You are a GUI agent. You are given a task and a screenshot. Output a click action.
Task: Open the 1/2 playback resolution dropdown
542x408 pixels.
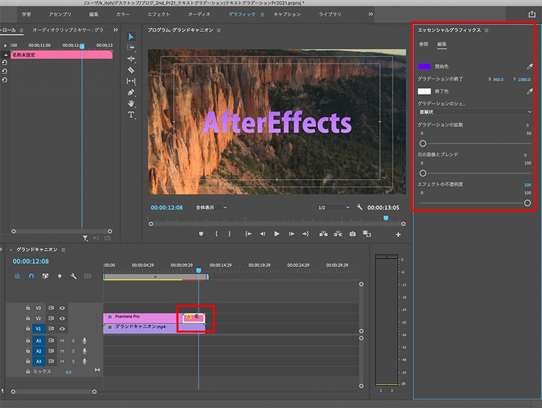[334, 208]
